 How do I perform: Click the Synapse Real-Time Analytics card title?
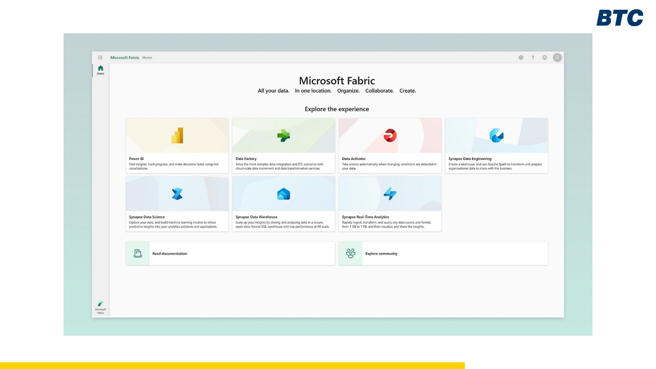click(x=365, y=217)
